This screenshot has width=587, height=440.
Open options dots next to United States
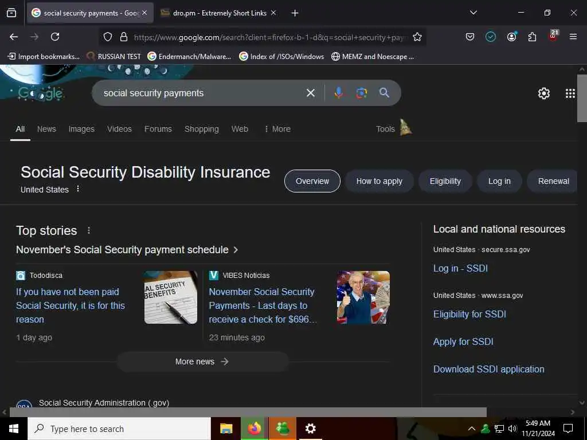click(x=78, y=189)
